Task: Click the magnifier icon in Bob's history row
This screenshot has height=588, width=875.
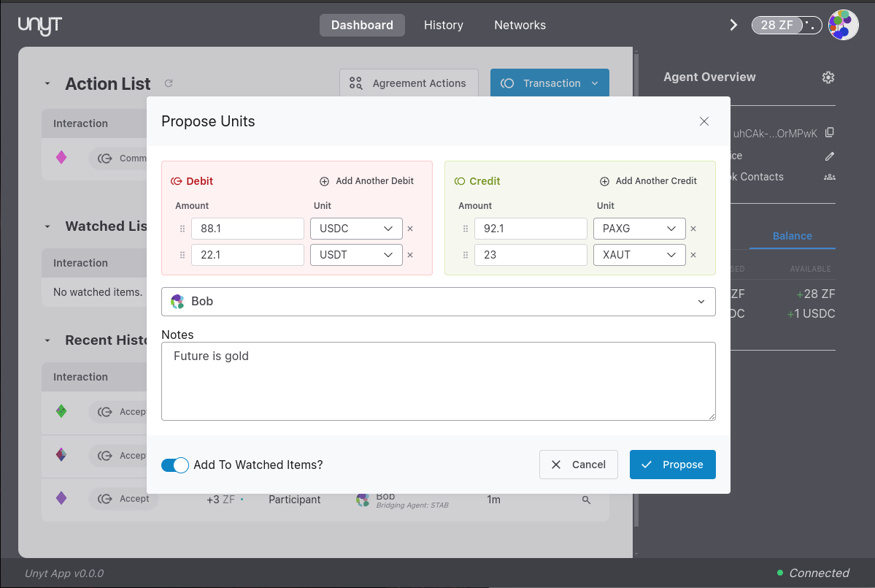Action: point(585,500)
